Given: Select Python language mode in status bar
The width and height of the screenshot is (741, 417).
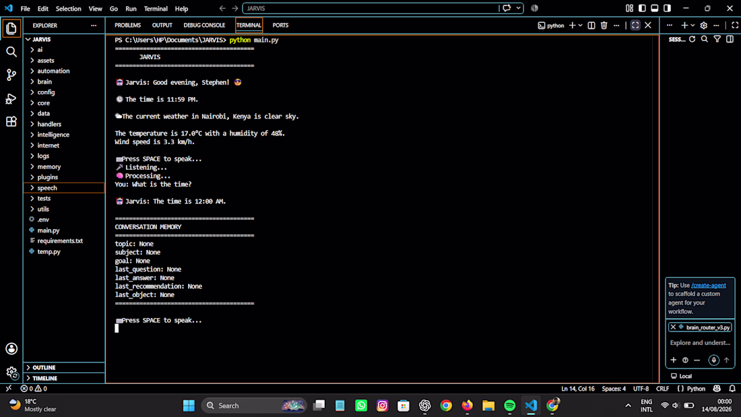Looking at the screenshot, I should pyautogui.click(x=696, y=389).
